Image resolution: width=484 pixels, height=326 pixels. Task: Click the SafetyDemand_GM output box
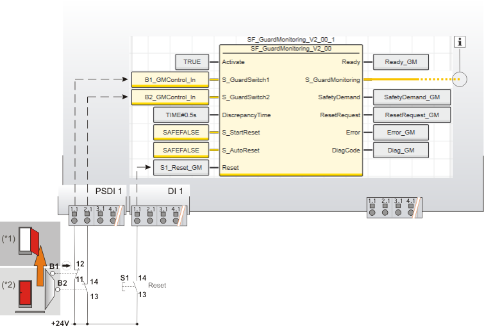click(x=412, y=97)
